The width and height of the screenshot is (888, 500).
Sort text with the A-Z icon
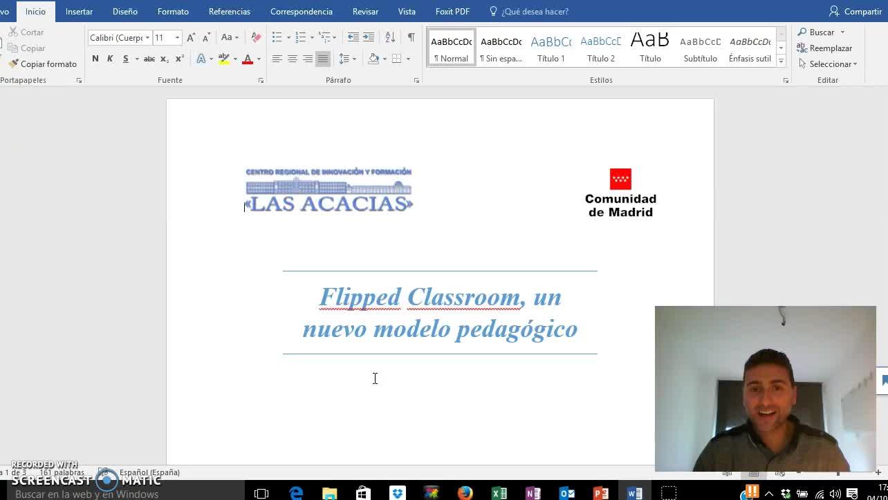(390, 37)
